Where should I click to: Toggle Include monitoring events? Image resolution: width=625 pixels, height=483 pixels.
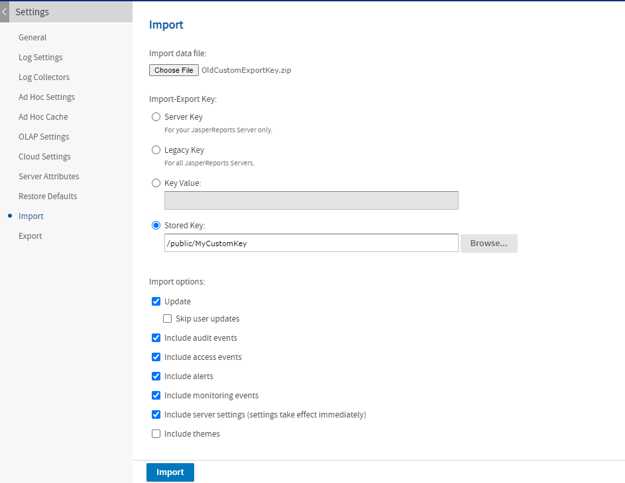click(x=156, y=395)
